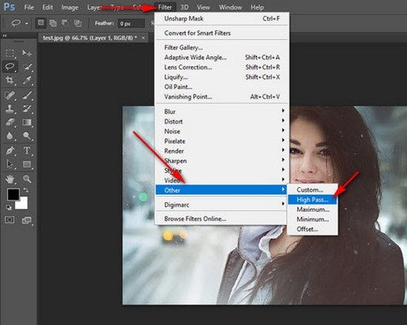Select the Zoom tool in the toolbox
Image resolution: width=407 pixels, height=325 pixels.
27,179
